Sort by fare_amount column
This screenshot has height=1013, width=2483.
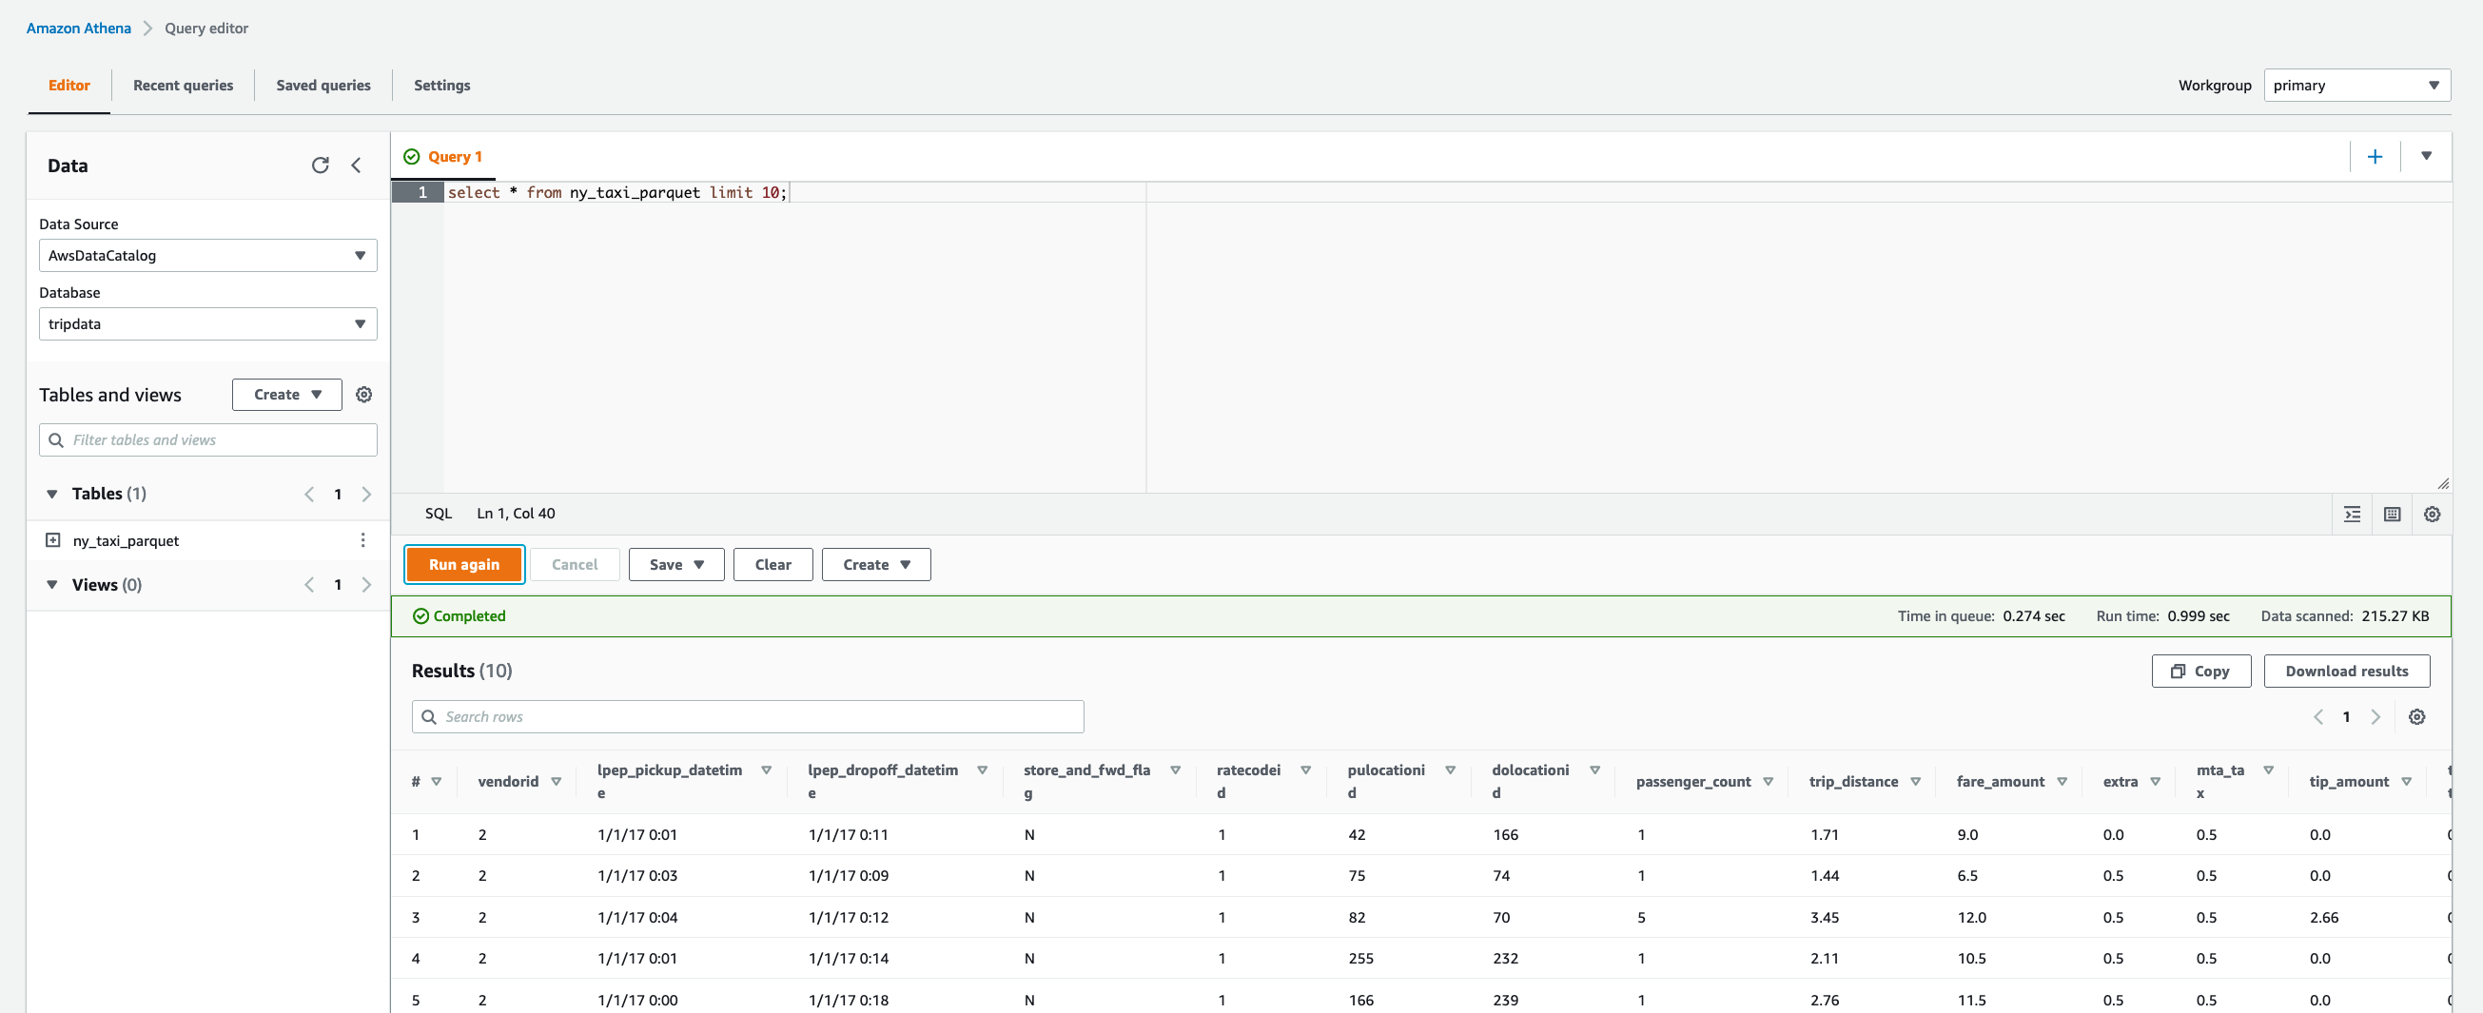point(2062,781)
